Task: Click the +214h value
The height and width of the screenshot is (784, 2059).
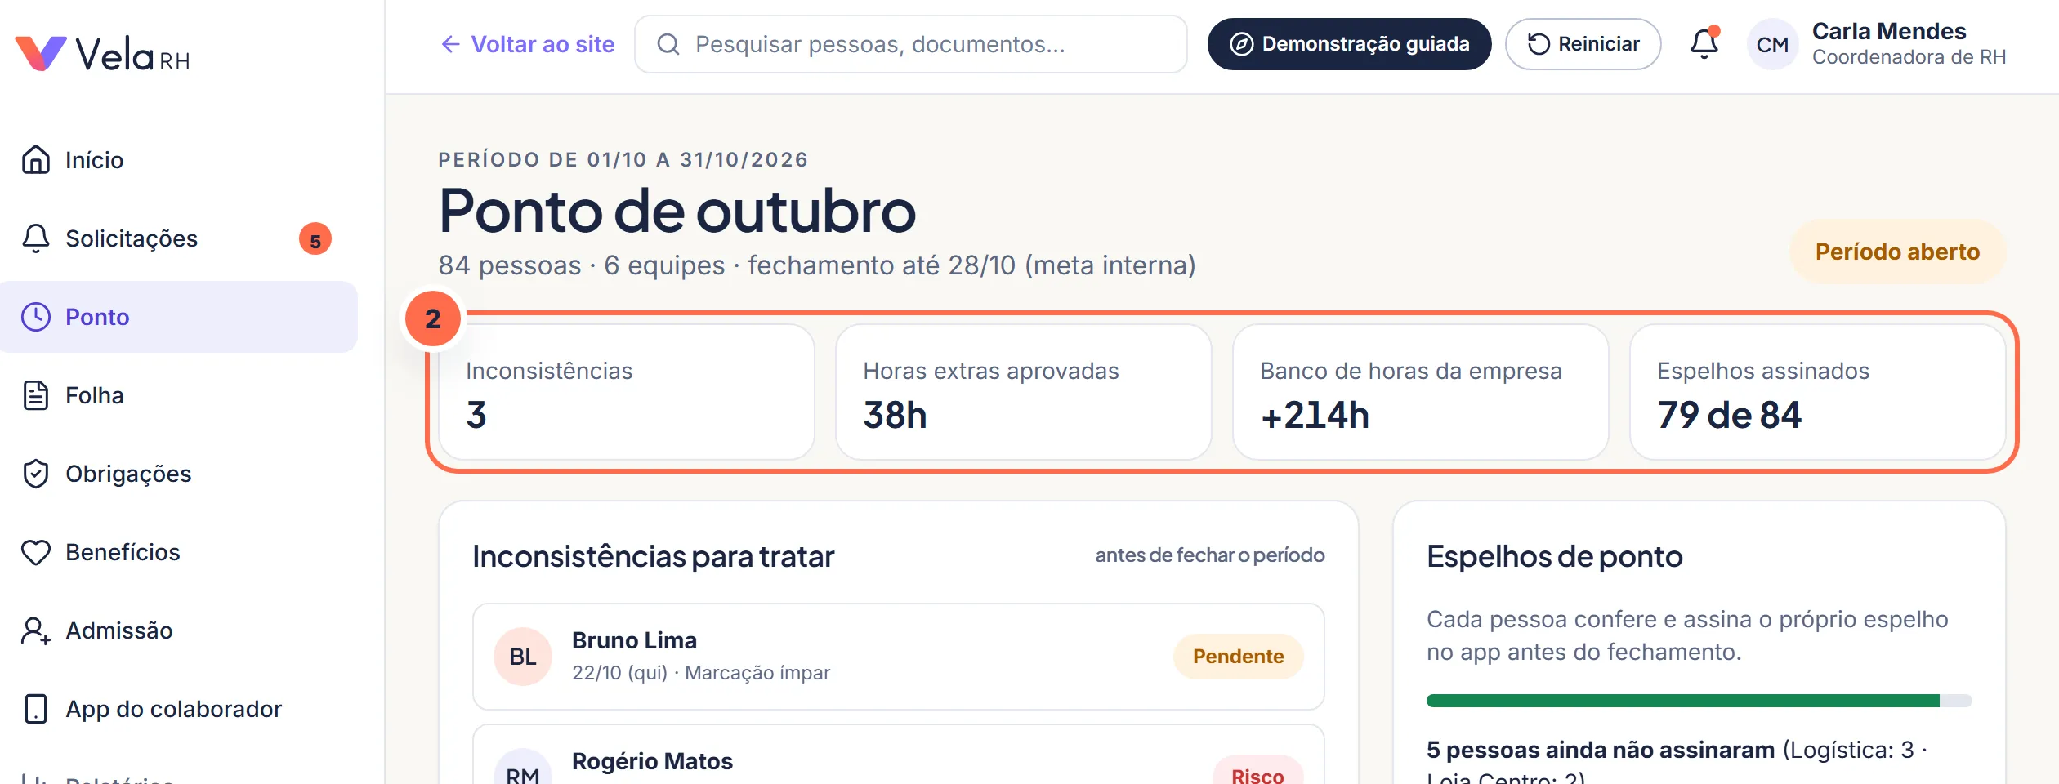Action: [1315, 415]
